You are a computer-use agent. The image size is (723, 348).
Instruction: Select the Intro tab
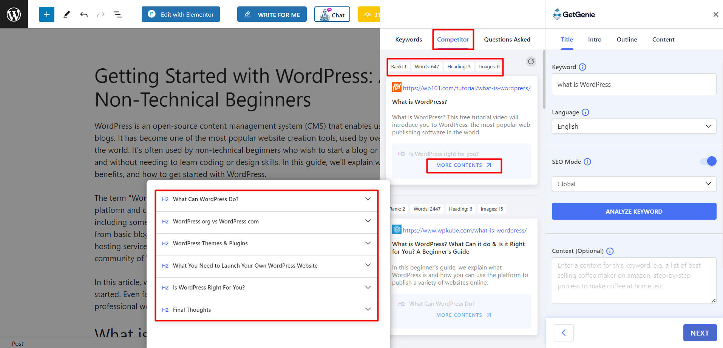(595, 39)
